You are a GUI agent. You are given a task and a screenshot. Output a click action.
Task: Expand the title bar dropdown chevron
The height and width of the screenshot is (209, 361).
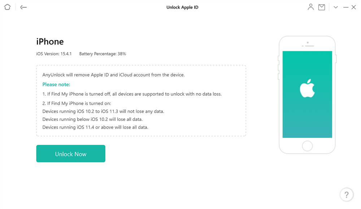[x=336, y=7]
